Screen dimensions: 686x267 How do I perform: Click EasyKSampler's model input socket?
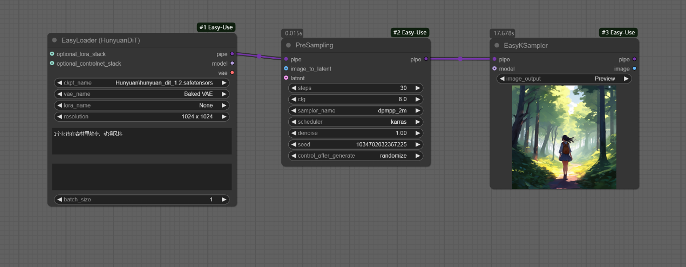click(x=494, y=69)
